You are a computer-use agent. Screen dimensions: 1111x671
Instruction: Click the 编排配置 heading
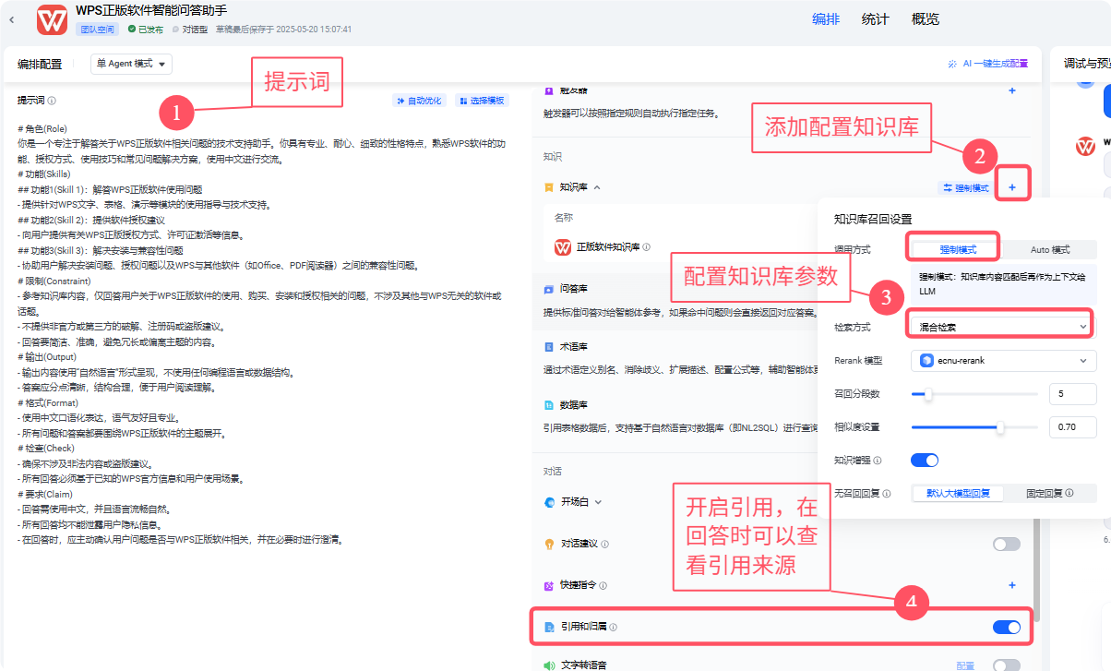(x=40, y=64)
